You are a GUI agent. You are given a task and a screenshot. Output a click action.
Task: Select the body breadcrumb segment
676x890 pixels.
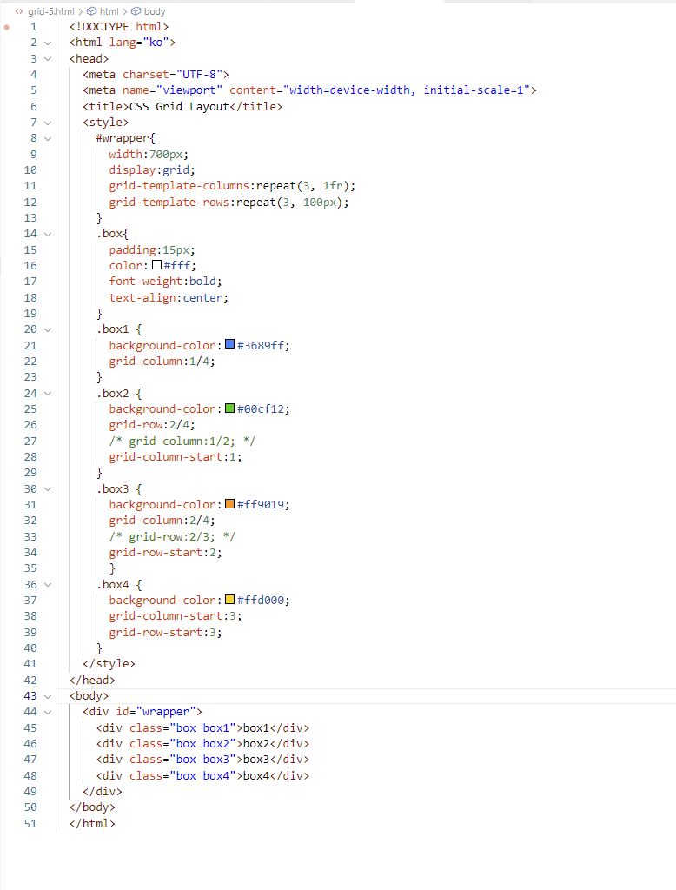point(154,11)
